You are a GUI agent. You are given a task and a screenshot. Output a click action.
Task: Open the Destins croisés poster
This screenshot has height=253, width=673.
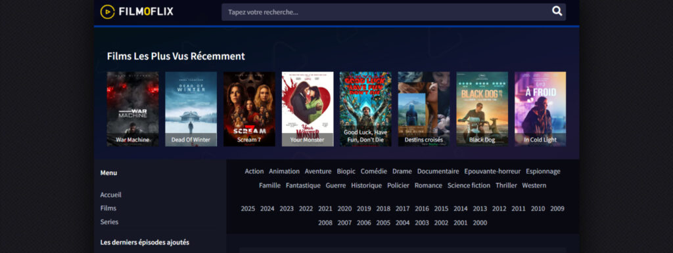tap(424, 109)
